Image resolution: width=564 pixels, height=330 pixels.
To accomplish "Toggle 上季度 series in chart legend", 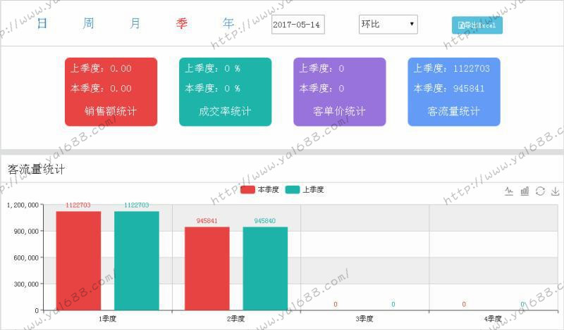I will tap(305, 190).
